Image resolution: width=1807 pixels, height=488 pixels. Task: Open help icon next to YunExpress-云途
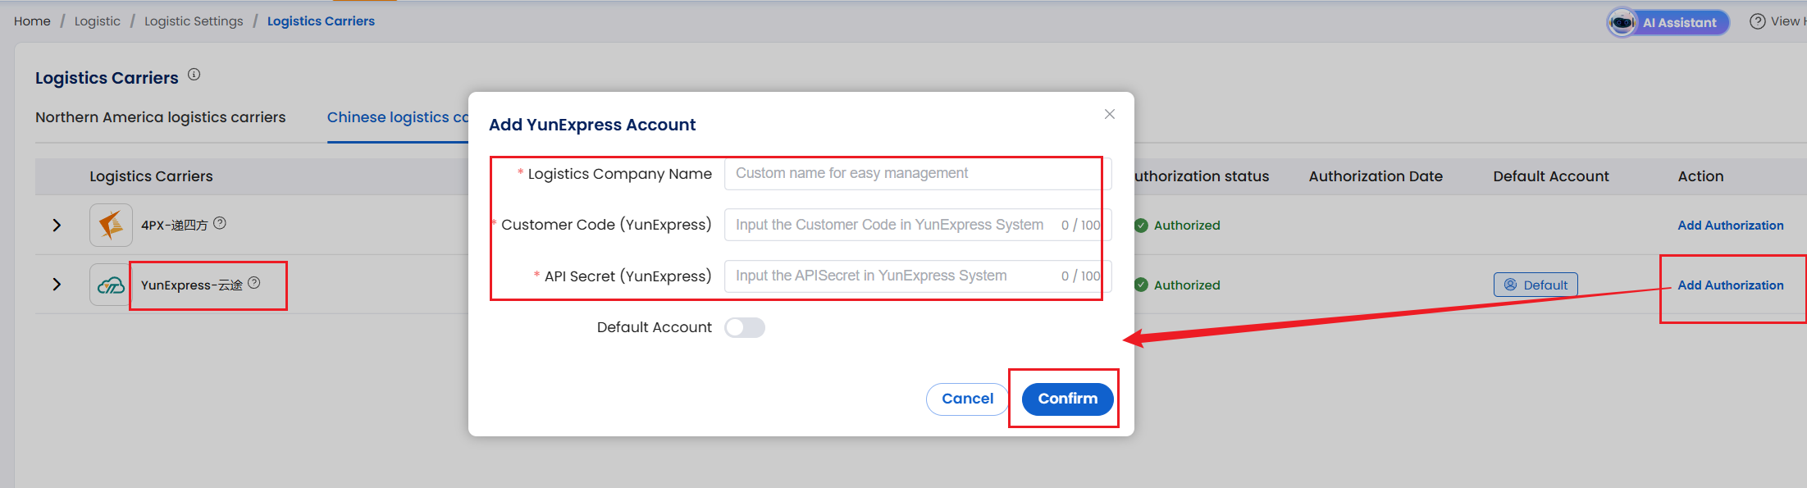[x=254, y=282]
